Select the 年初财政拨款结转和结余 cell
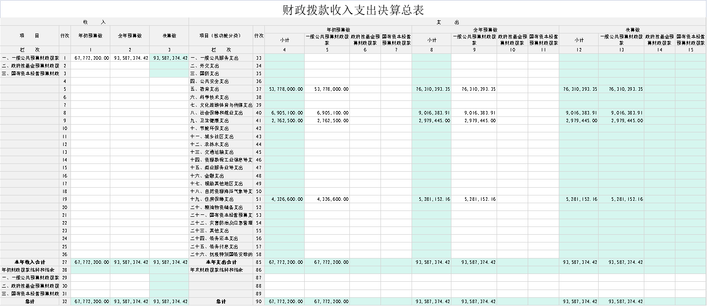The image size is (707, 306). click(30, 270)
